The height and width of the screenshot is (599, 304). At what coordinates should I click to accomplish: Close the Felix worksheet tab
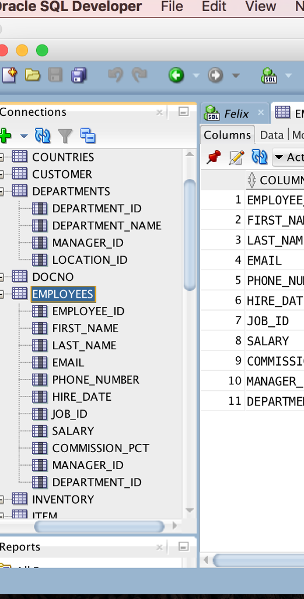click(261, 112)
